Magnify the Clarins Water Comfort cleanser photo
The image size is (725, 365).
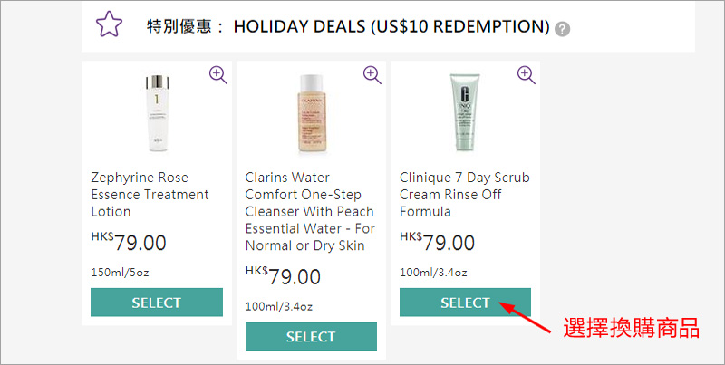pyautogui.click(x=372, y=74)
